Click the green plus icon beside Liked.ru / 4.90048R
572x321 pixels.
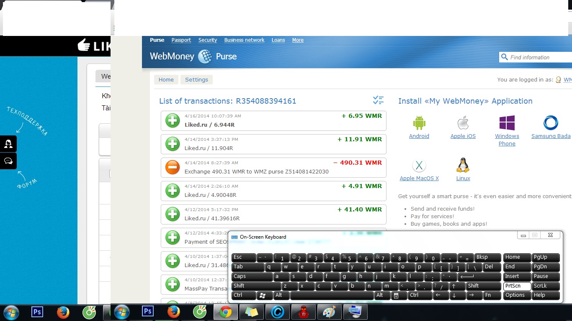click(173, 191)
